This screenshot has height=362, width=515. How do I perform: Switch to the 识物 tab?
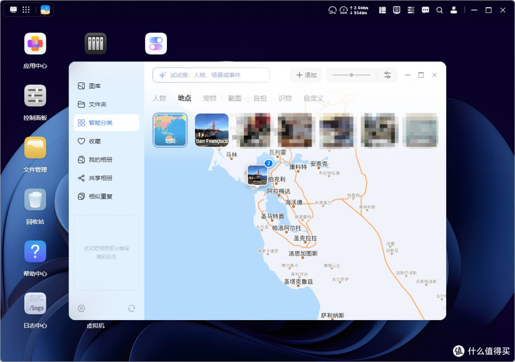285,98
